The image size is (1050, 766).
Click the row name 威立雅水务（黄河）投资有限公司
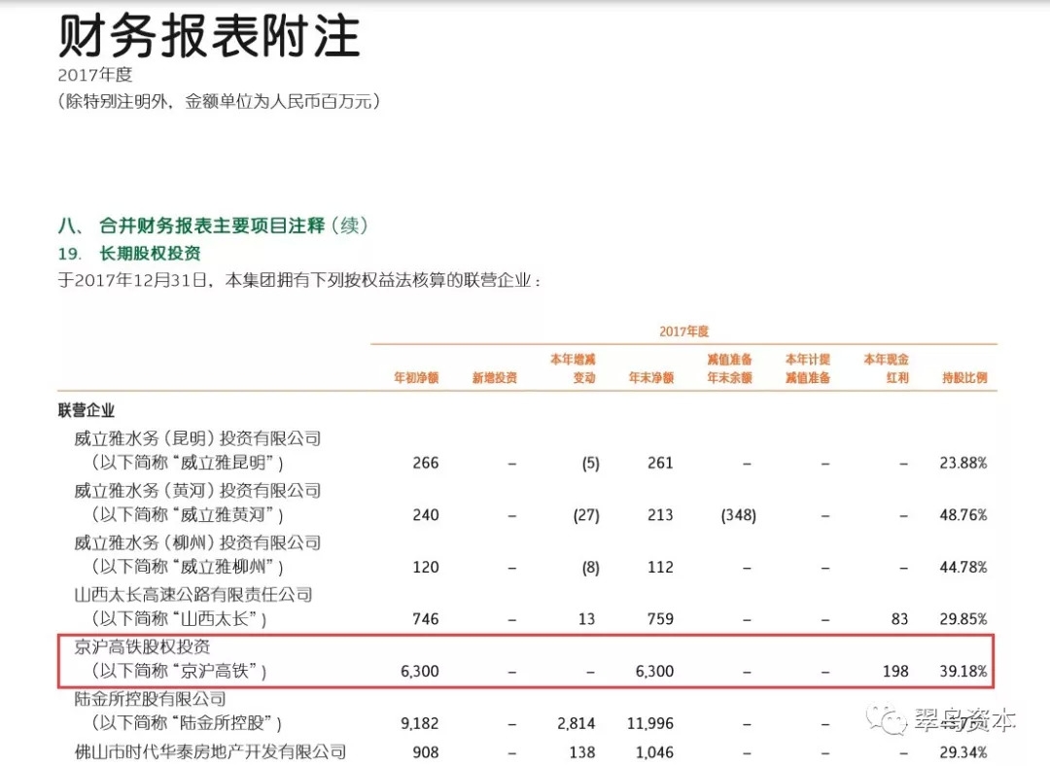pos(197,491)
